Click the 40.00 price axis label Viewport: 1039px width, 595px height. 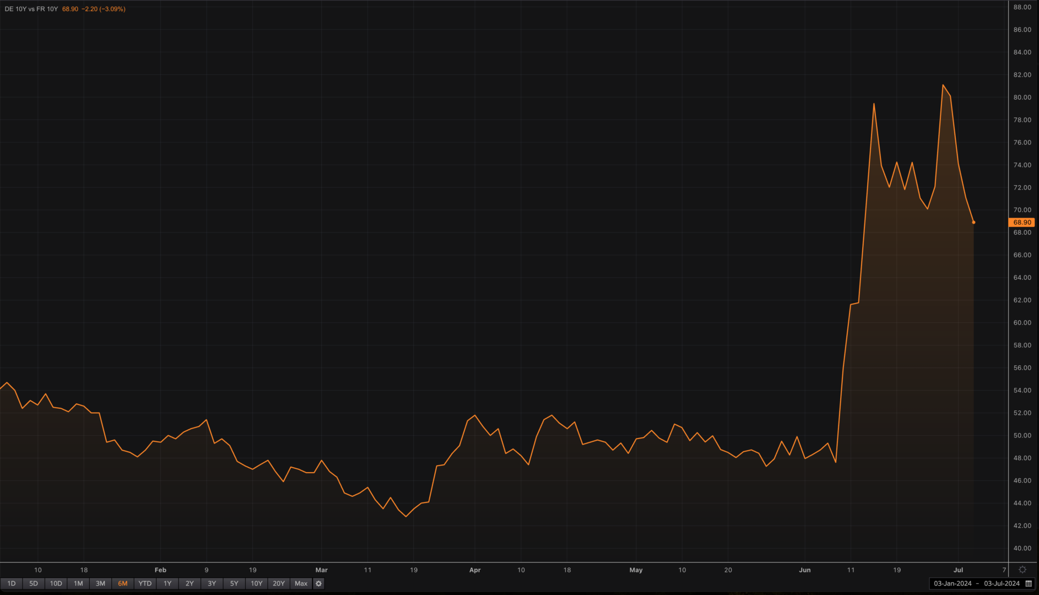tap(1022, 548)
